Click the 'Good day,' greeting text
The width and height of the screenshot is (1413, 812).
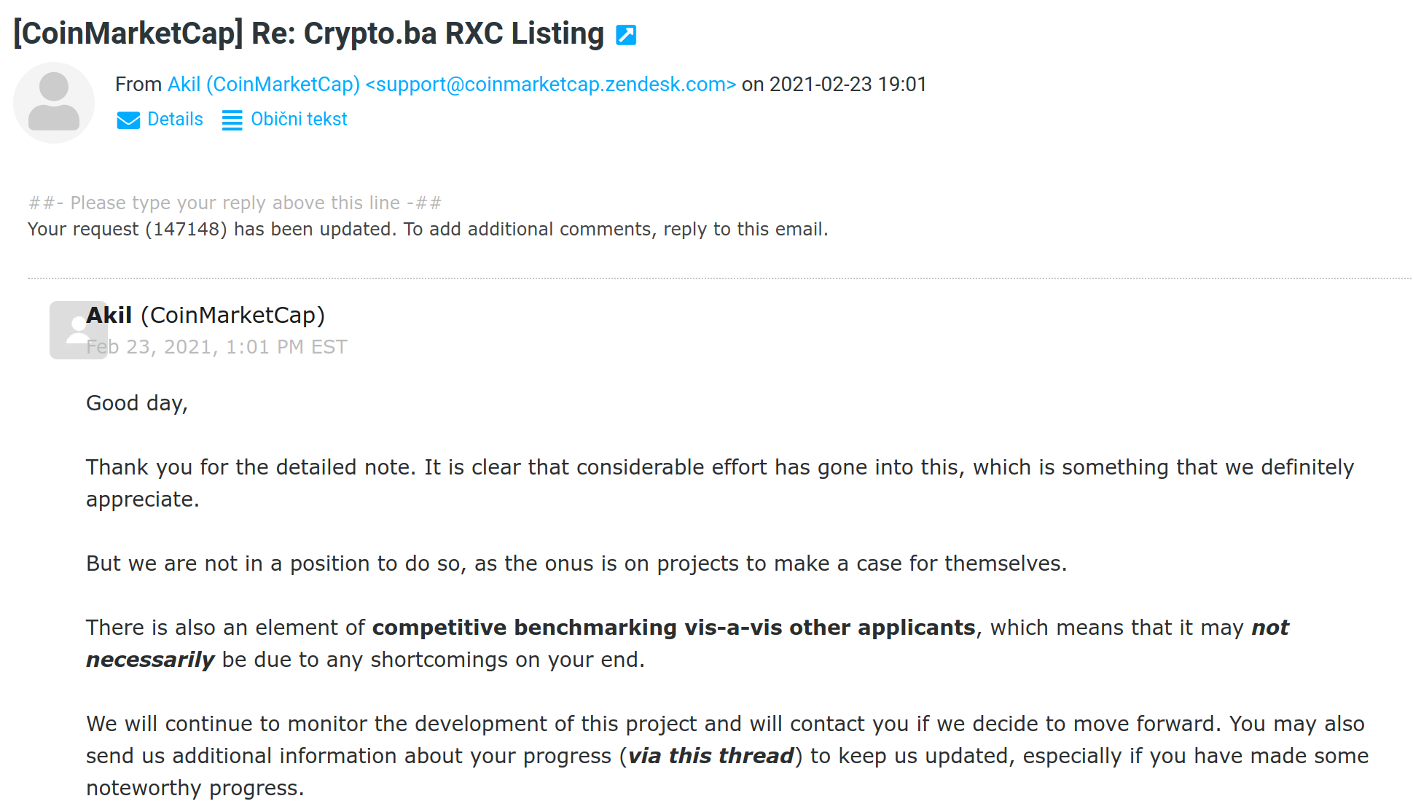(x=137, y=403)
